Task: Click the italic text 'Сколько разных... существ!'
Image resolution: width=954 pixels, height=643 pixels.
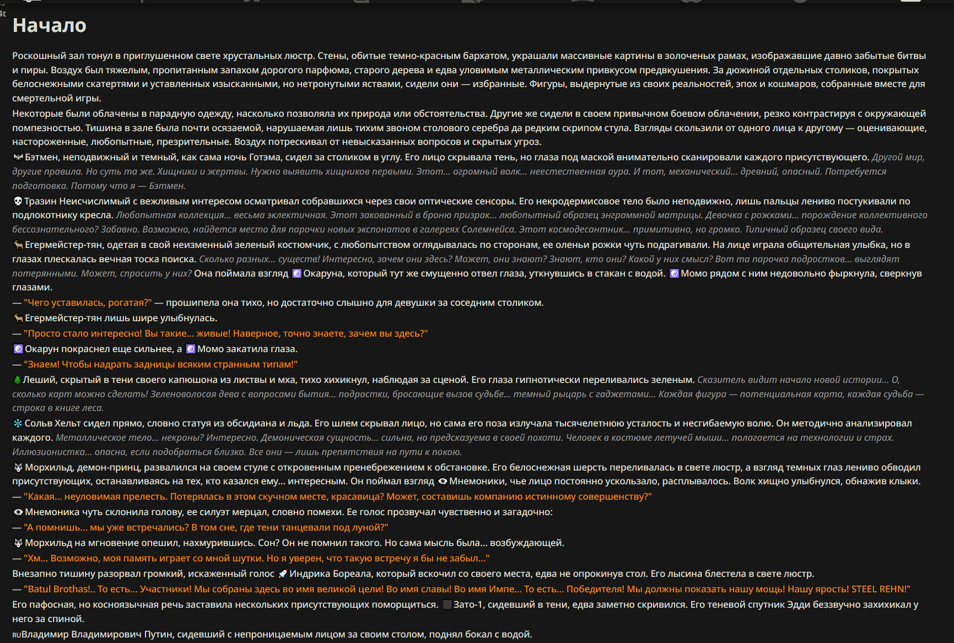Action: pos(259,259)
